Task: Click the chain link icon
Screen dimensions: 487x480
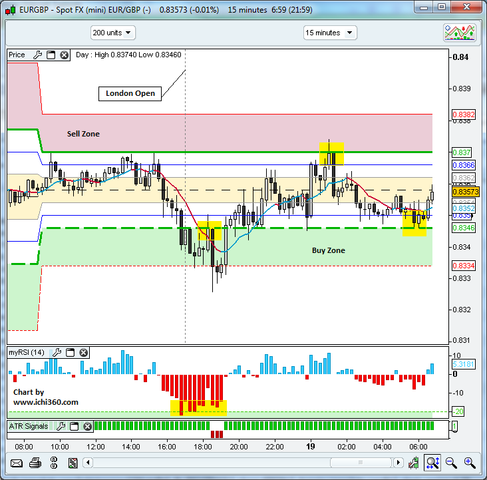Action: pos(53,463)
